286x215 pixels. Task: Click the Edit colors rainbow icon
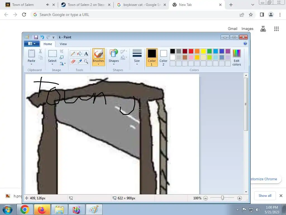click(237, 53)
